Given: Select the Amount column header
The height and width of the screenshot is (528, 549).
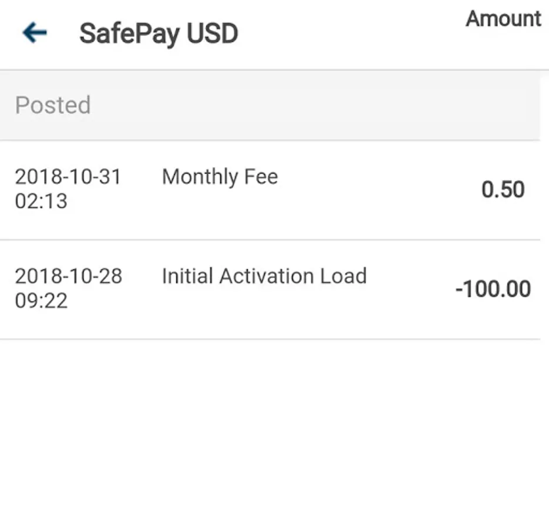Looking at the screenshot, I should 503,19.
